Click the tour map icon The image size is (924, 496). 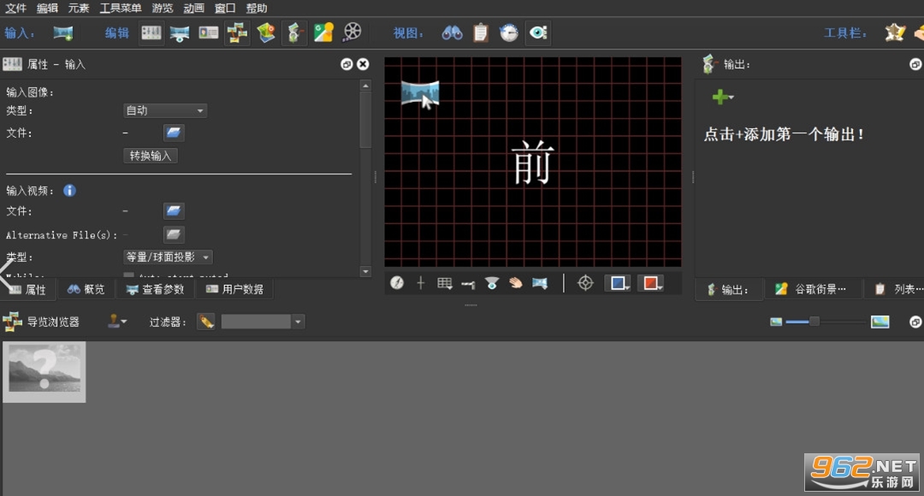tap(266, 33)
